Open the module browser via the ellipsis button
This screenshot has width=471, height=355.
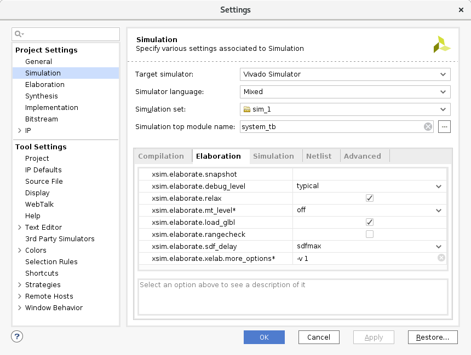pyautogui.click(x=444, y=126)
